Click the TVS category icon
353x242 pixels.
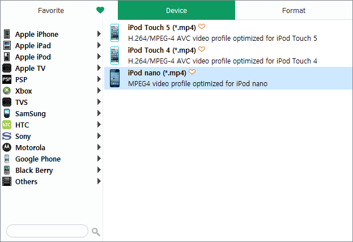[x=7, y=102]
